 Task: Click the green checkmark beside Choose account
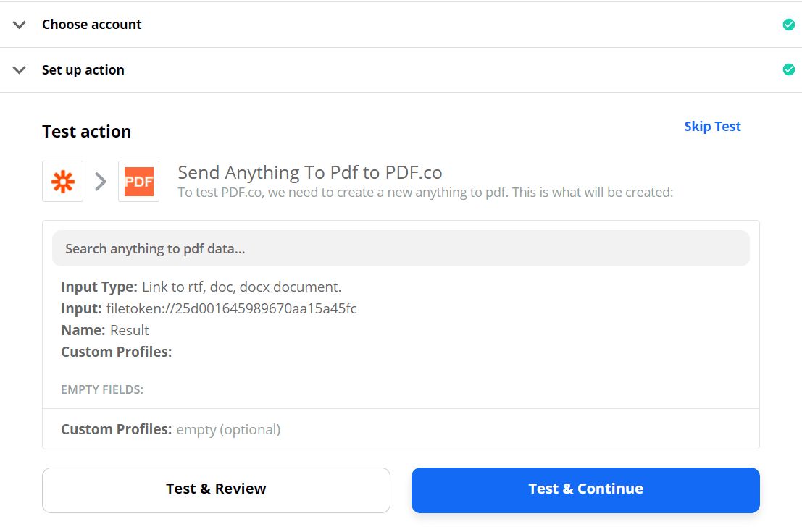pyautogui.click(x=789, y=24)
